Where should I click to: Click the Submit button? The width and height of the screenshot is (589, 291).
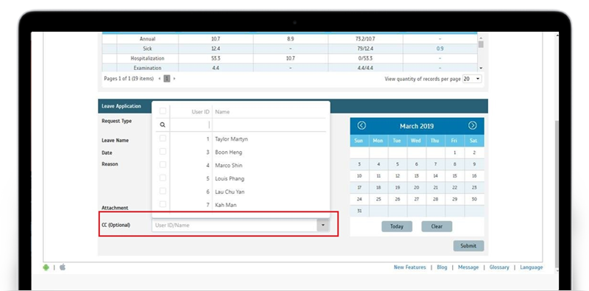coord(468,246)
